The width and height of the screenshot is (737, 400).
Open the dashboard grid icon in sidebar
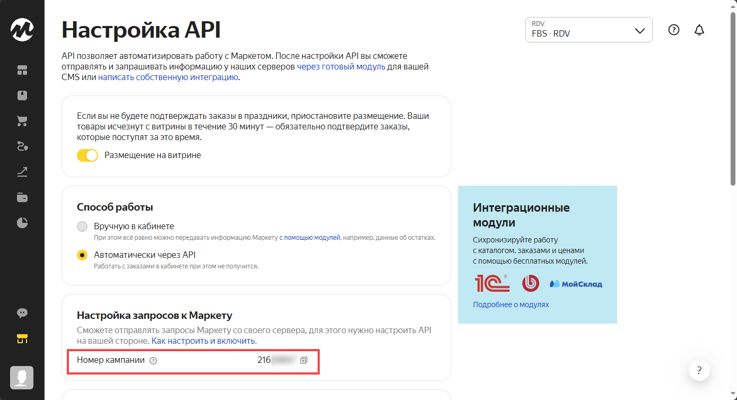(22, 70)
